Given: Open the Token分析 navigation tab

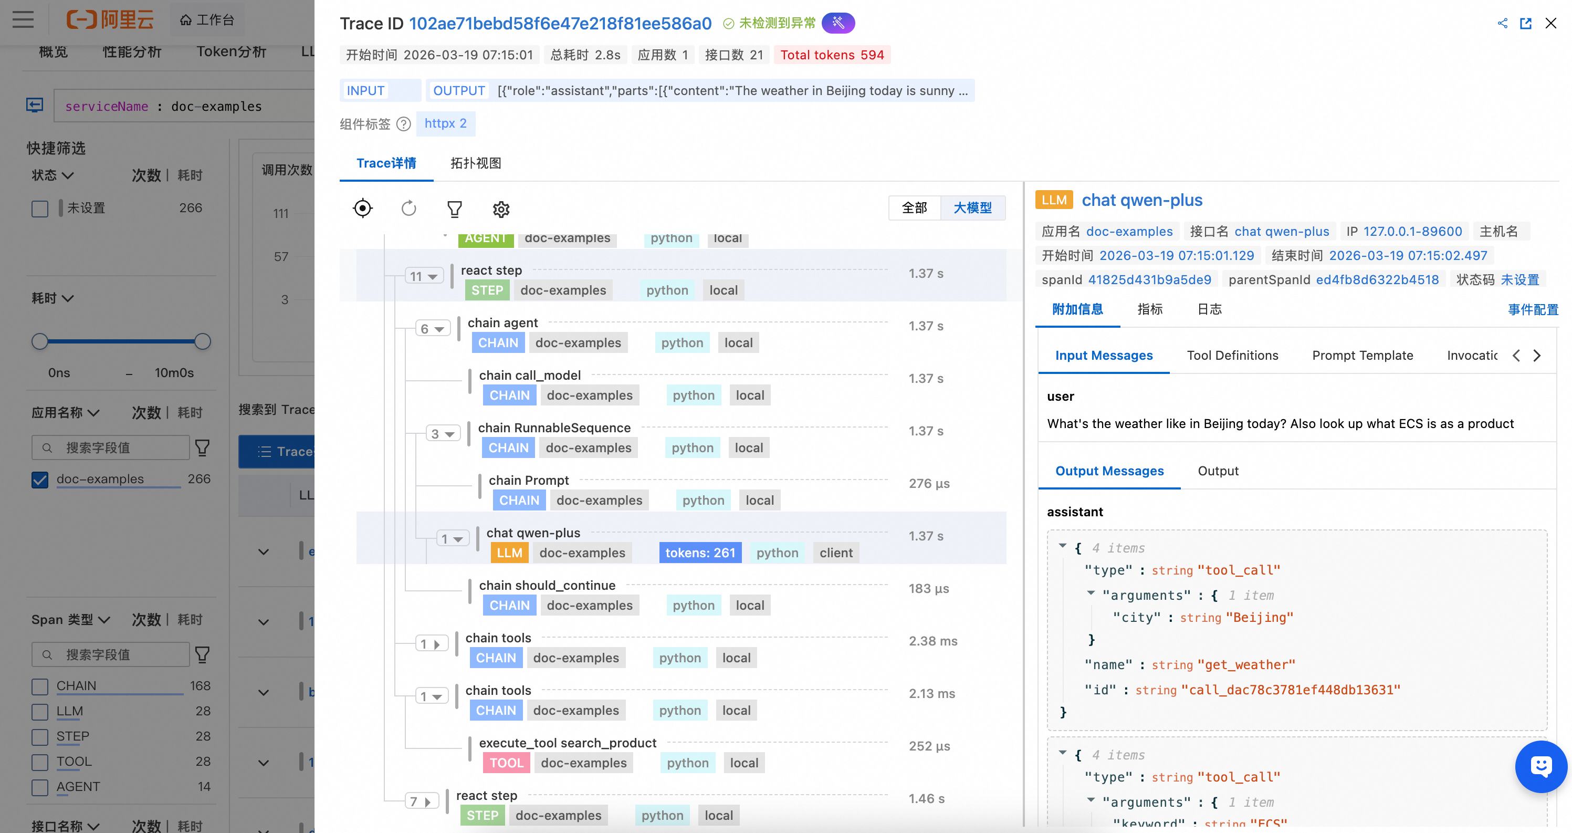Looking at the screenshot, I should (231, 52).
